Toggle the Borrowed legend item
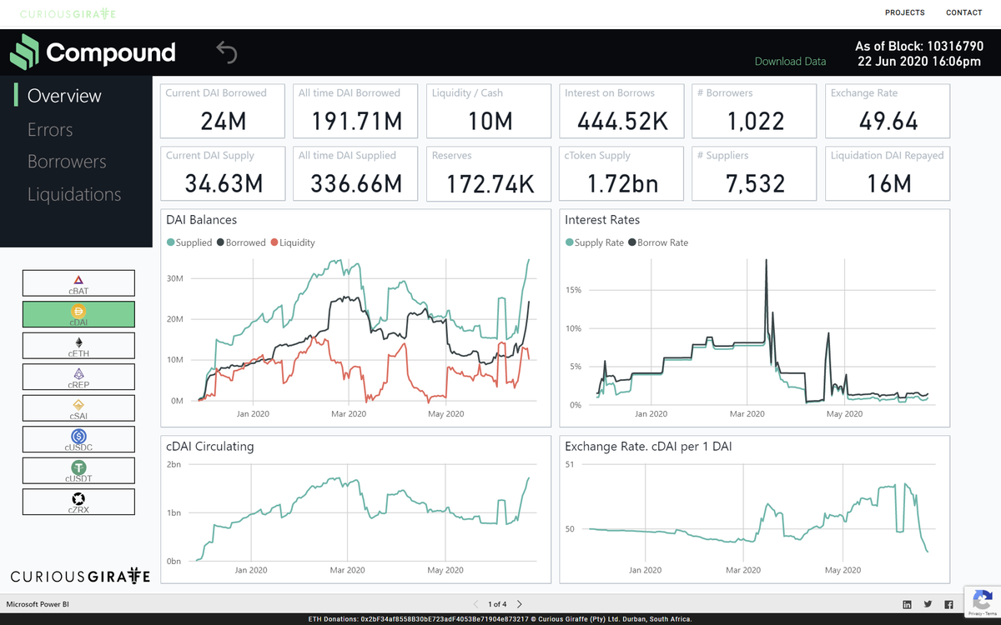The height and width of the screenshot is (625, 1001). pos(241,242)
